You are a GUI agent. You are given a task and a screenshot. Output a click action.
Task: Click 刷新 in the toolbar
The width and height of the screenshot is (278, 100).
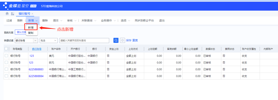click(x=20, y=21)
